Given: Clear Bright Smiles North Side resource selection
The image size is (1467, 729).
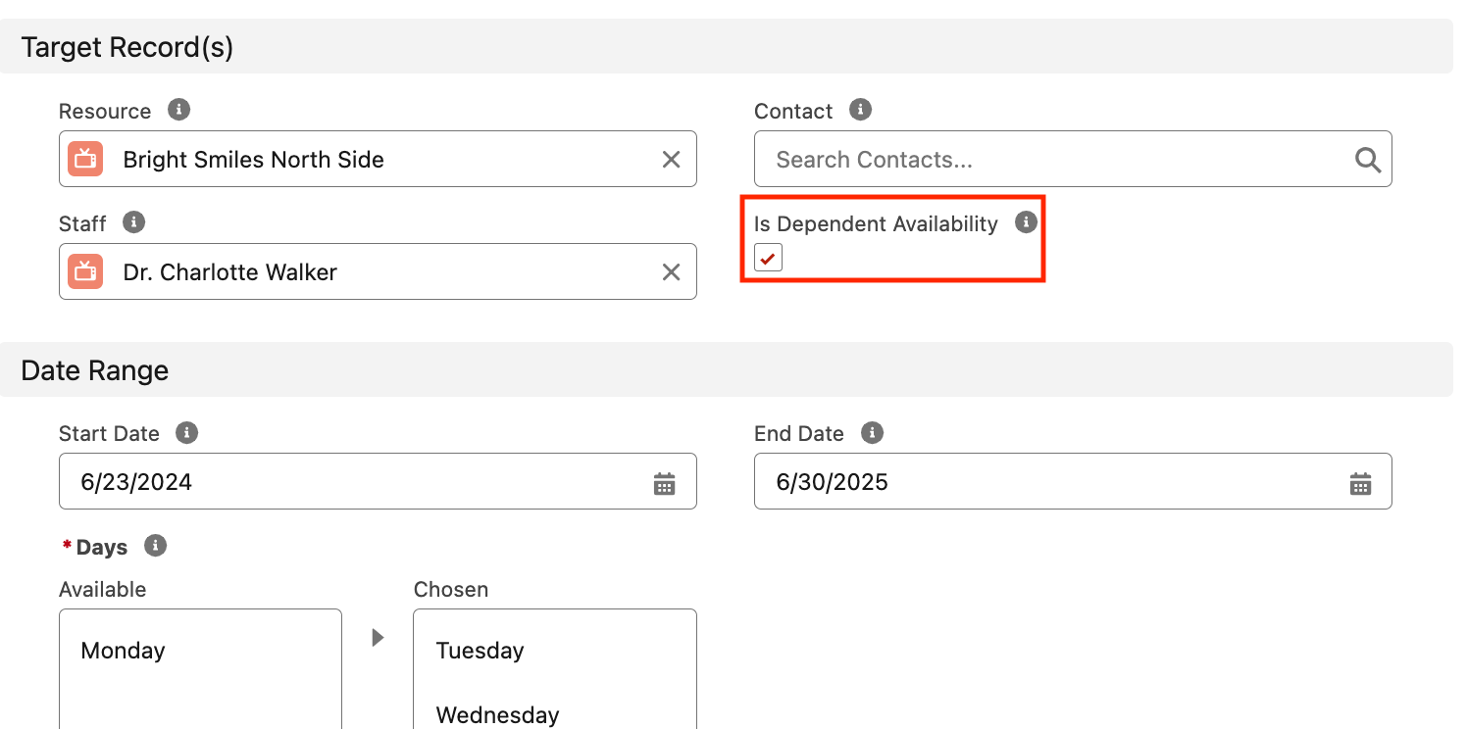Looking at the screenshot, I should coord(671,160).
